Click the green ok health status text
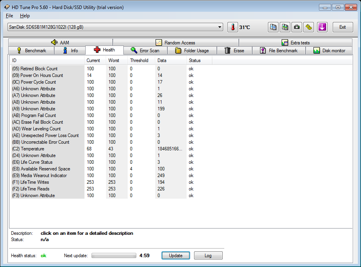361x267 pixels. (x=44, y=256)
